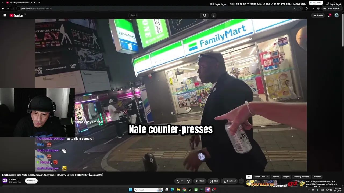Open the Discord taskbar icon
This screenshot has height=193, width=344.
tap(208, 190)
